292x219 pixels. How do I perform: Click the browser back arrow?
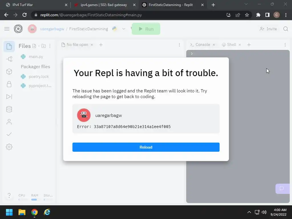click(x=6, y=15)
